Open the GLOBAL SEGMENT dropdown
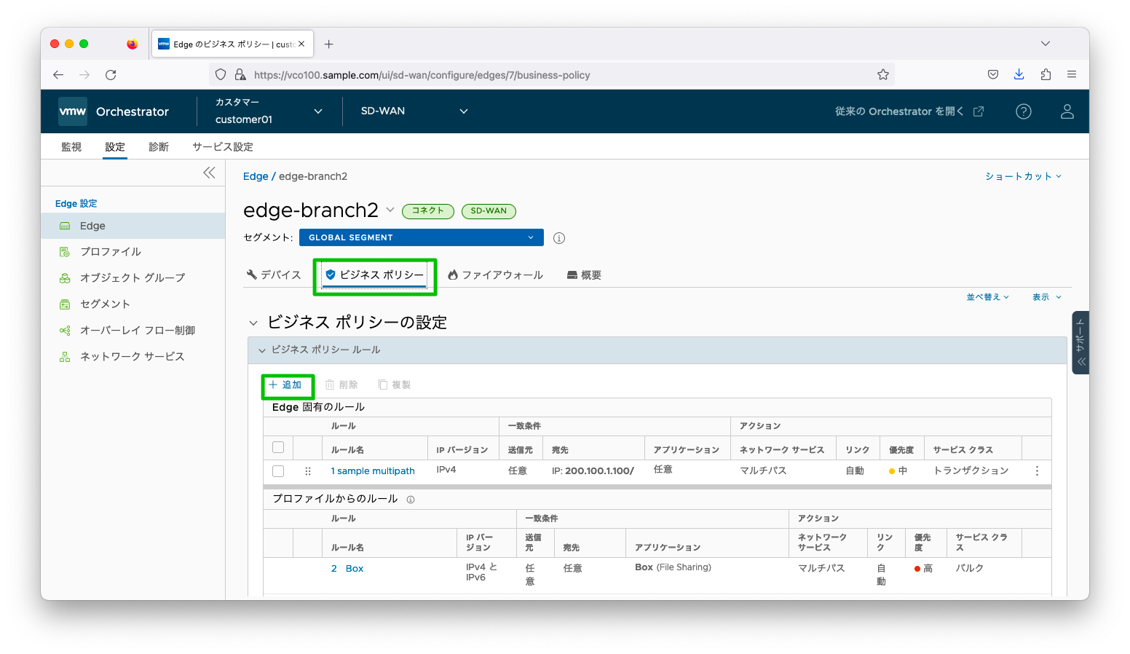The height and width of the screenshot is (654, 1130). point(422,237)
